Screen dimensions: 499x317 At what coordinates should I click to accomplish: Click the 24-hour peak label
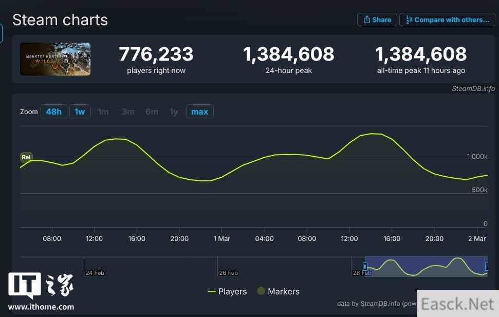click(289, 70)
